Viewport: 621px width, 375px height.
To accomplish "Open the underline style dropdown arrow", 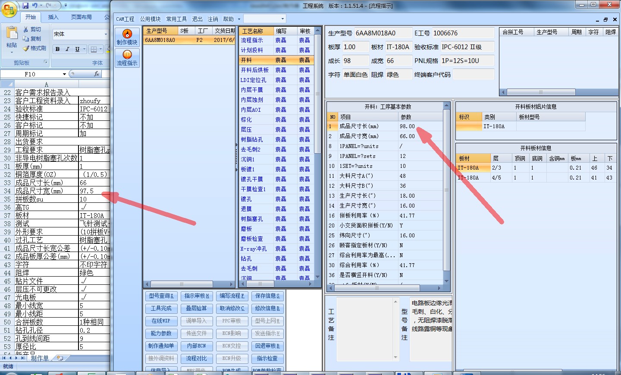I will 84,49.
